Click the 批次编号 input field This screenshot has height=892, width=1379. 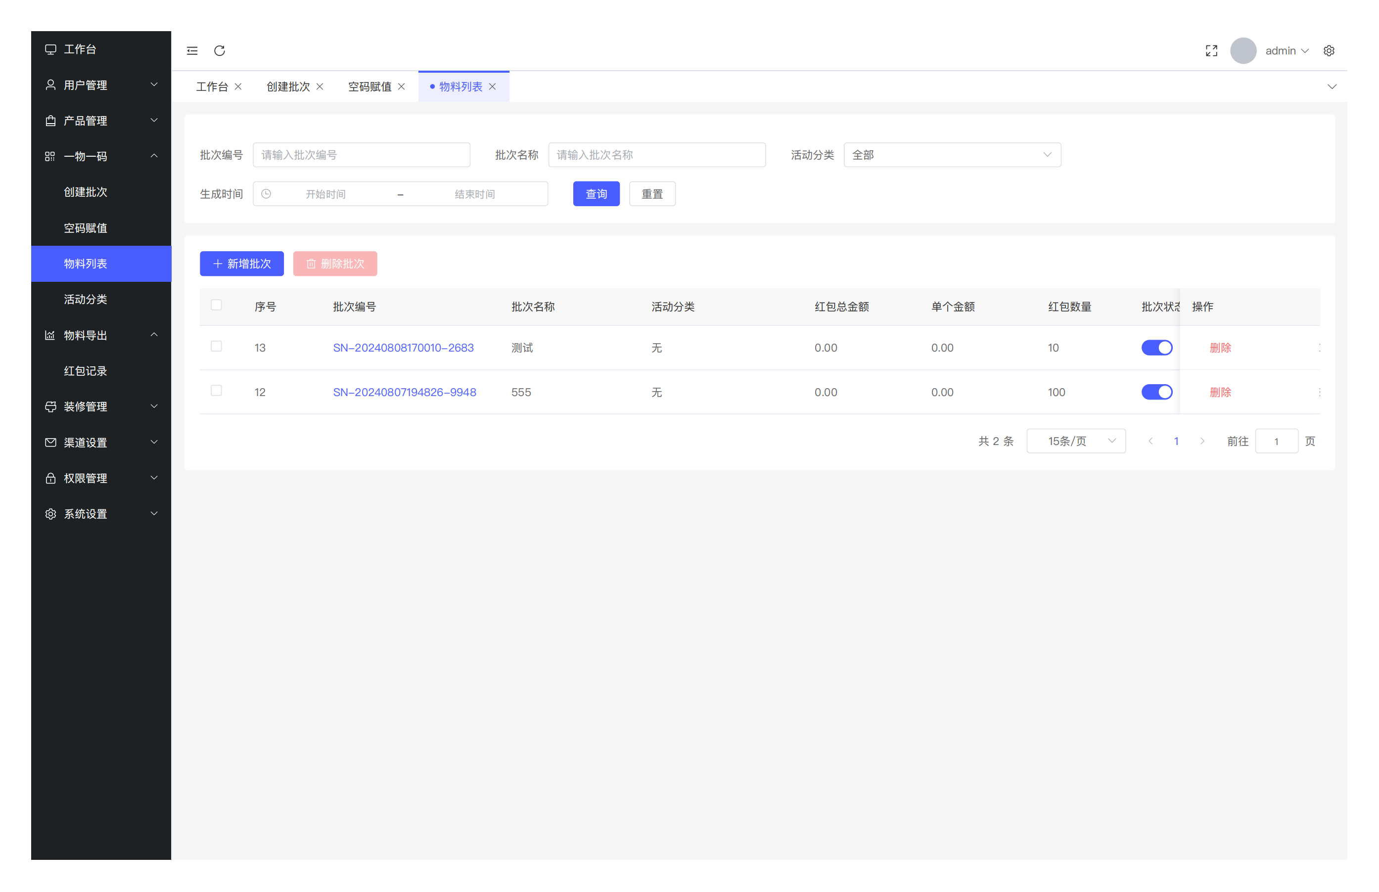[361, 155]
